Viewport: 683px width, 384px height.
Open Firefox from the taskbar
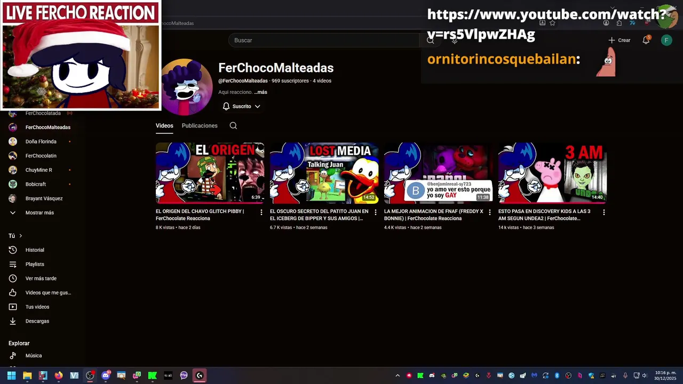59,375
